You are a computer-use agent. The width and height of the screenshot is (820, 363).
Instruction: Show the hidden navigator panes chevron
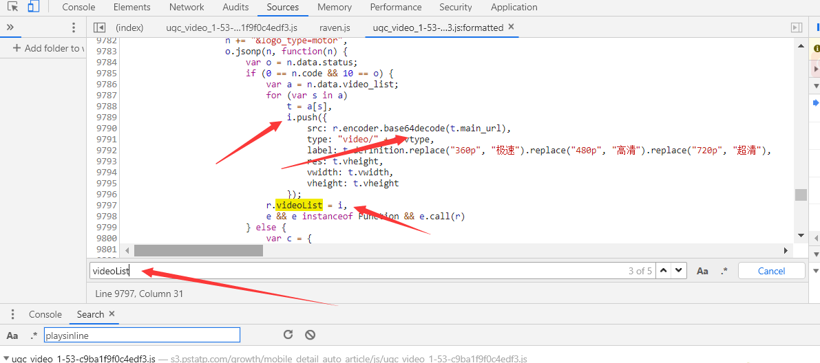[x=10, y=27]
